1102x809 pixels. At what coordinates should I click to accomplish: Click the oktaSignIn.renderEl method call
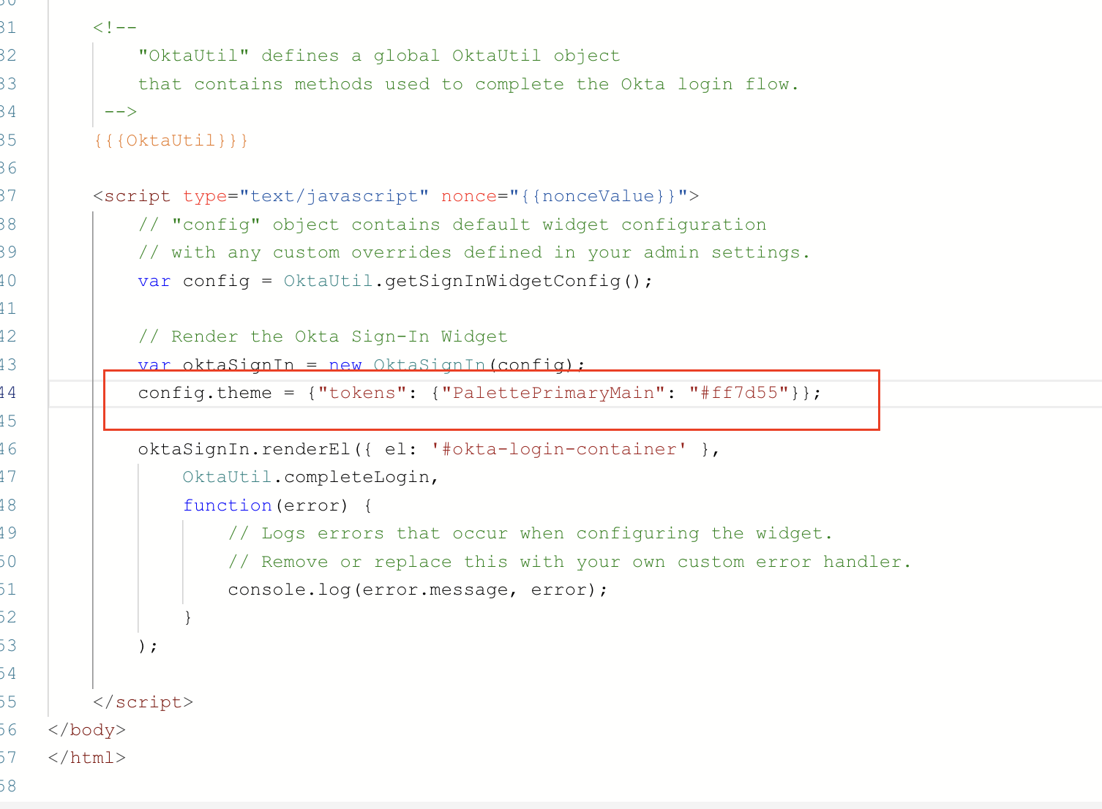point(244,449)
